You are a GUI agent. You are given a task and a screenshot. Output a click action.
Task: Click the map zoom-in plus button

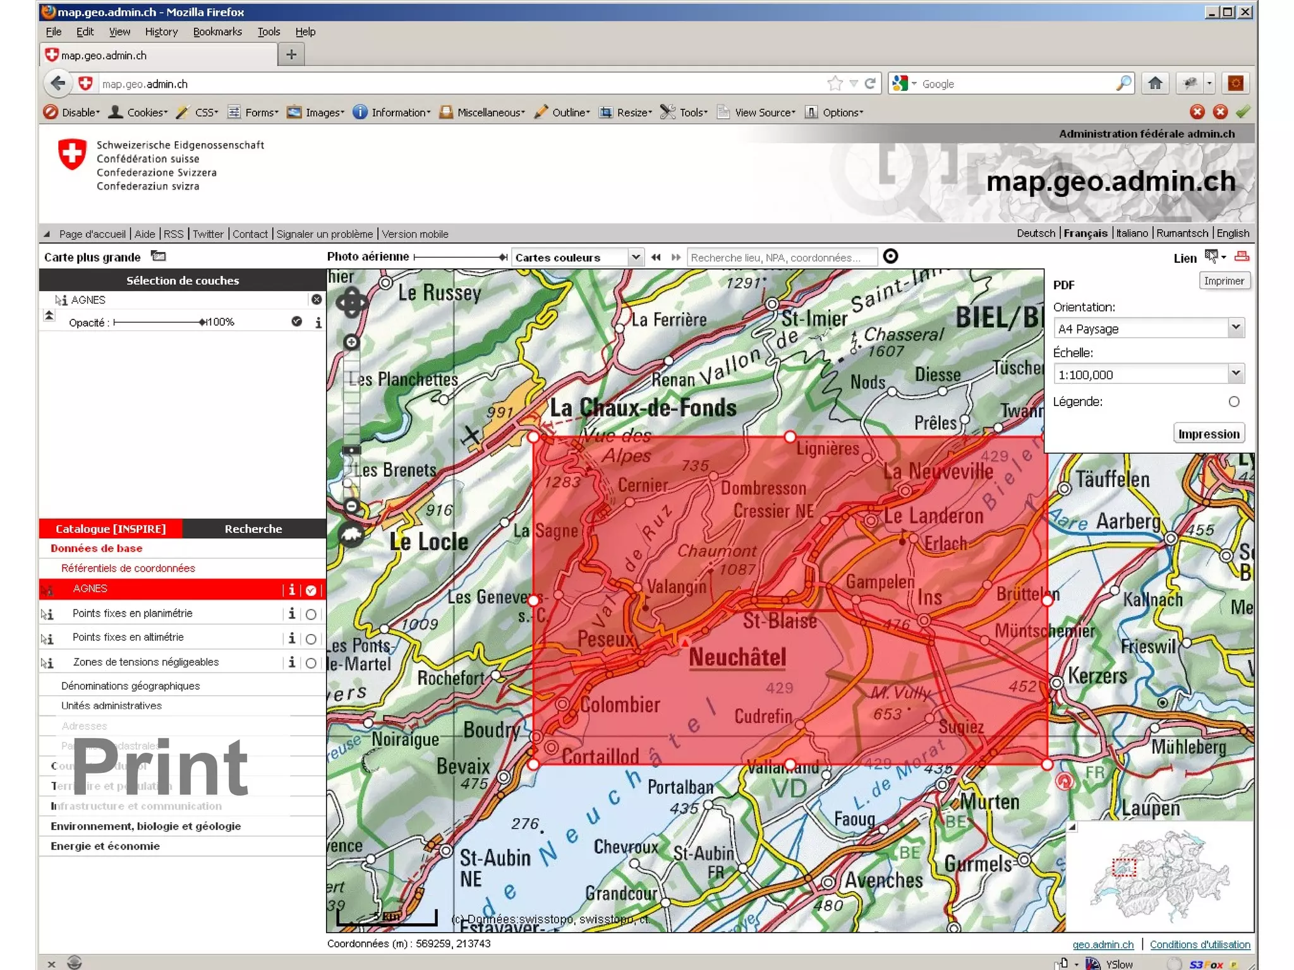[x=351, y=342]
